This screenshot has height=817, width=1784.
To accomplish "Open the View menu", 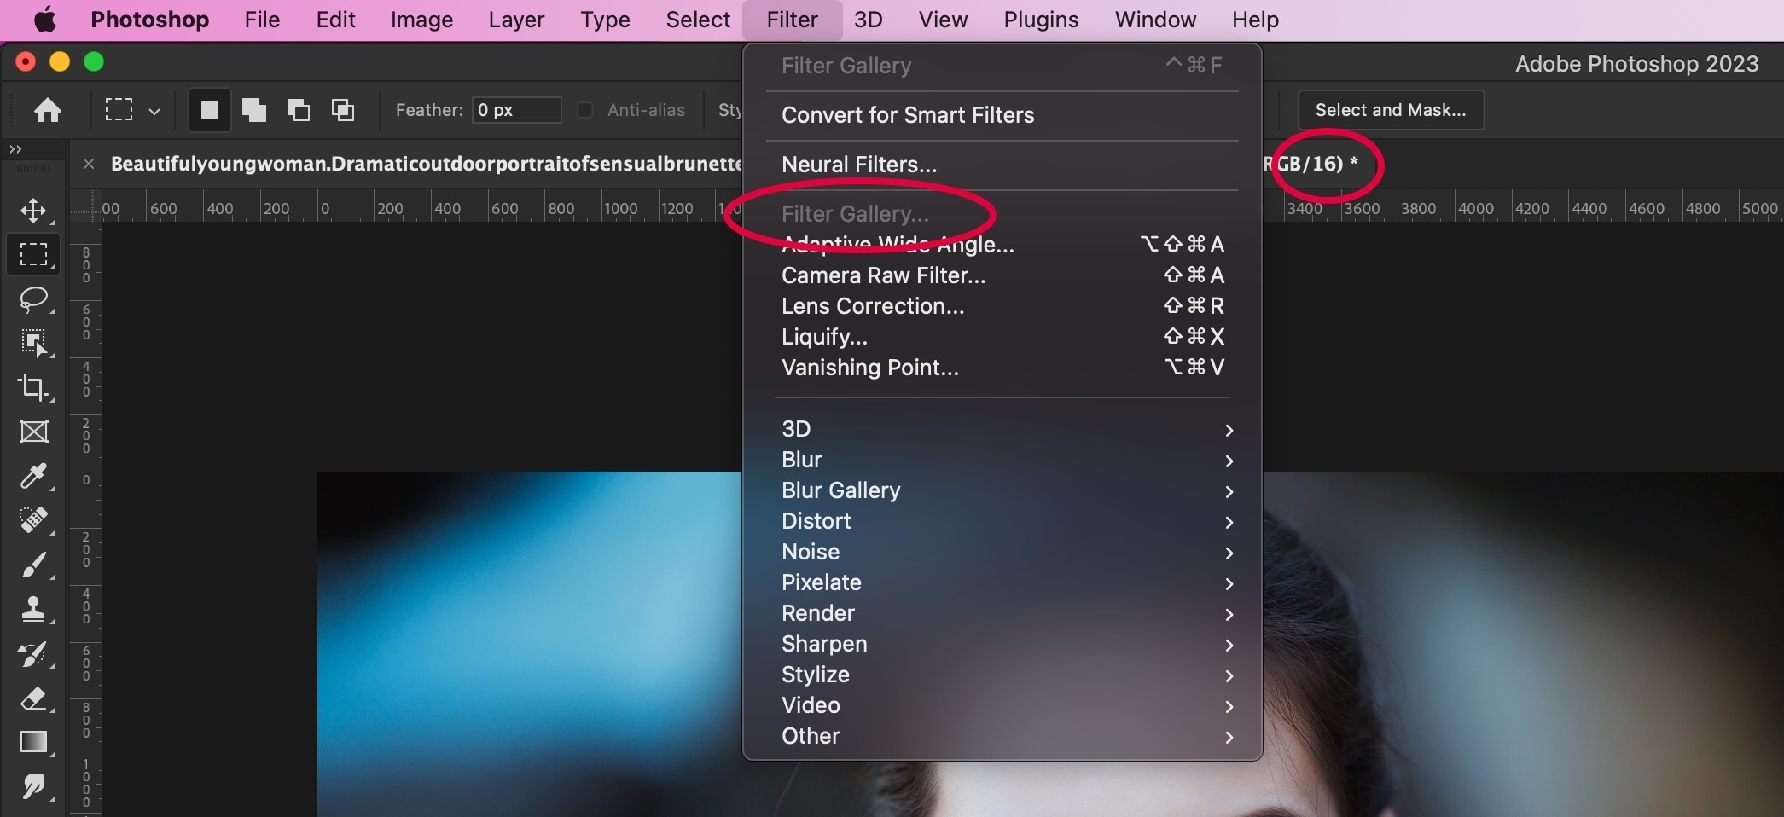I will (x=943, y=20).
